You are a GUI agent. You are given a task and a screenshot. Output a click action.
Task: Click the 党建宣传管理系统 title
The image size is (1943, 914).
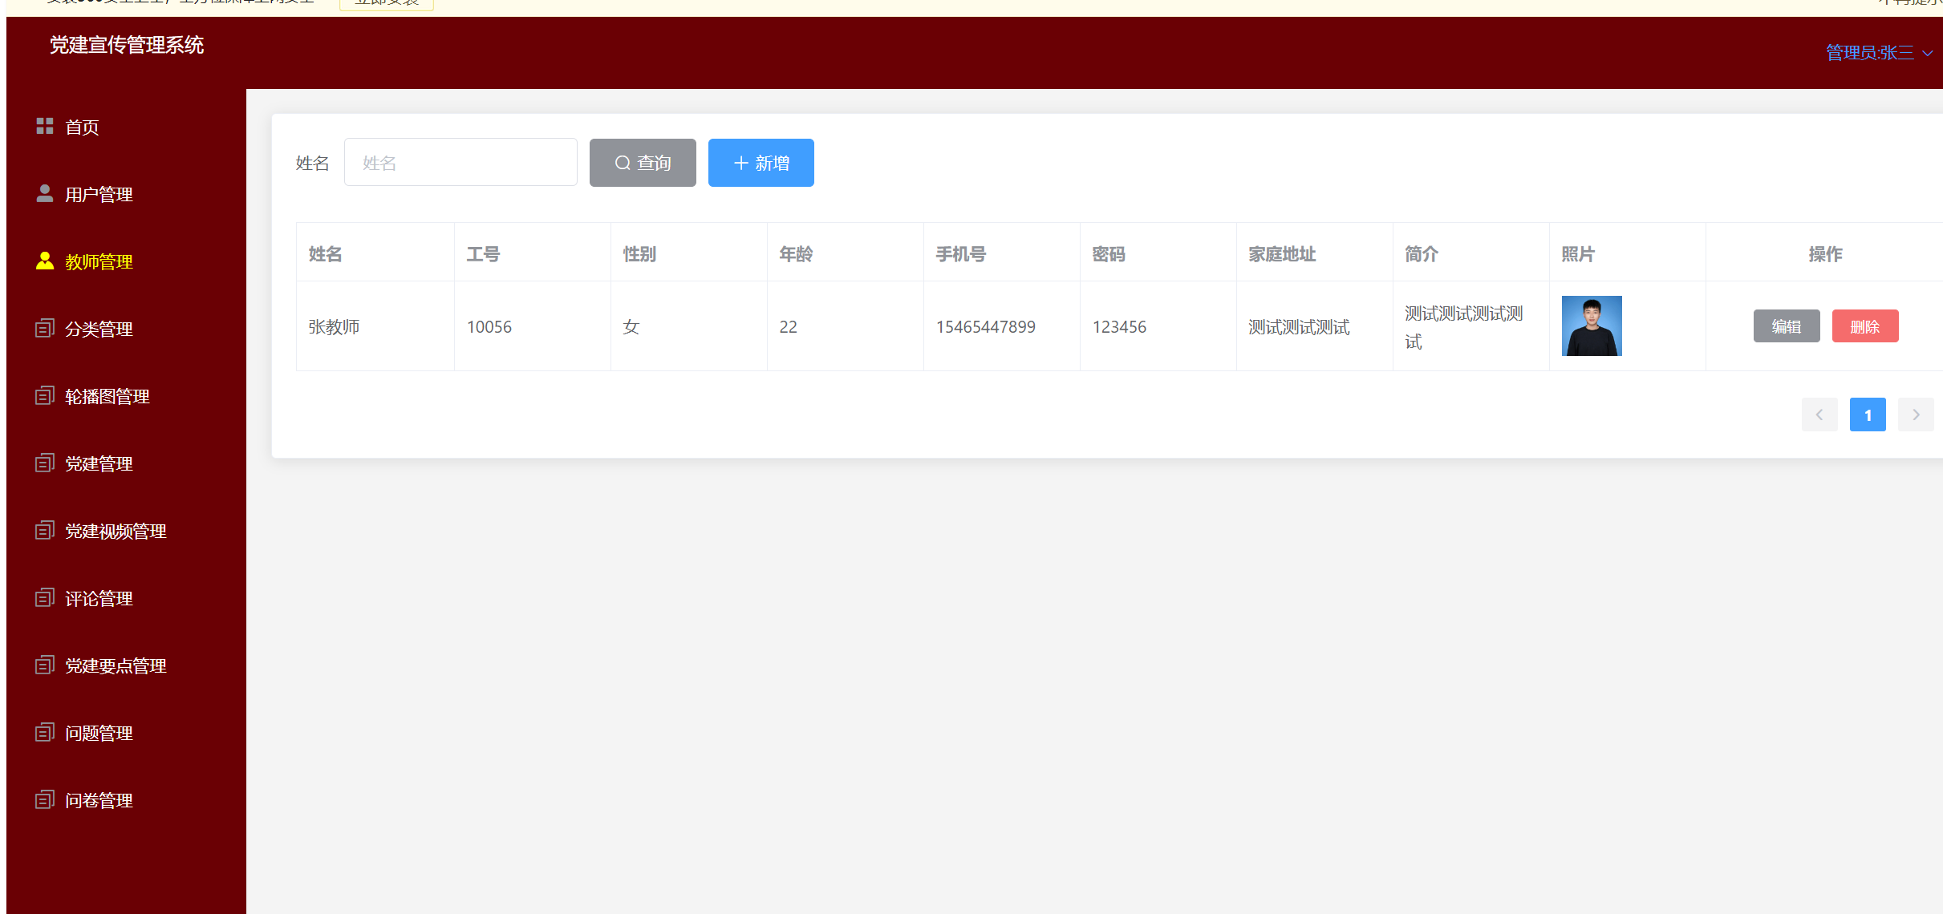coord(127,45)
